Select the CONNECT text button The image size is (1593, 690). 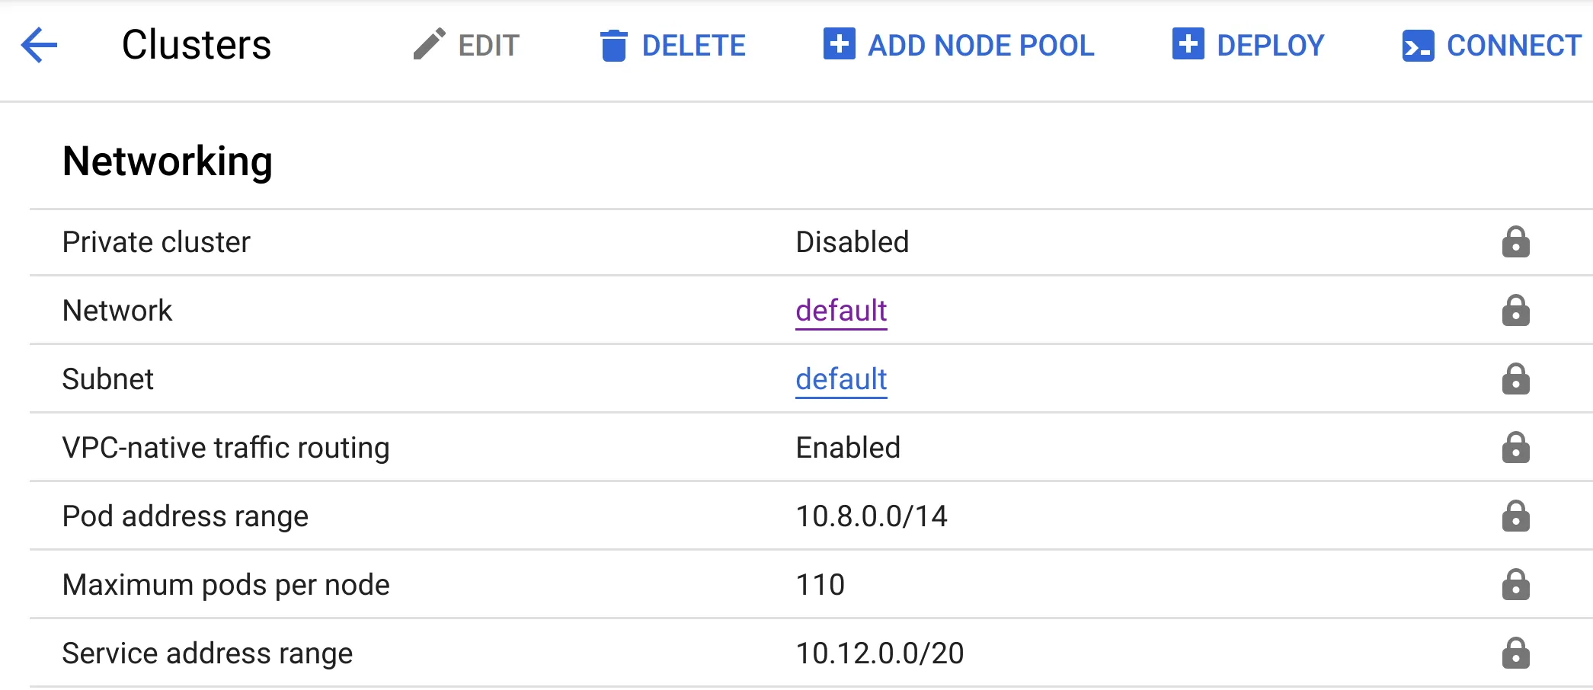1514,45
